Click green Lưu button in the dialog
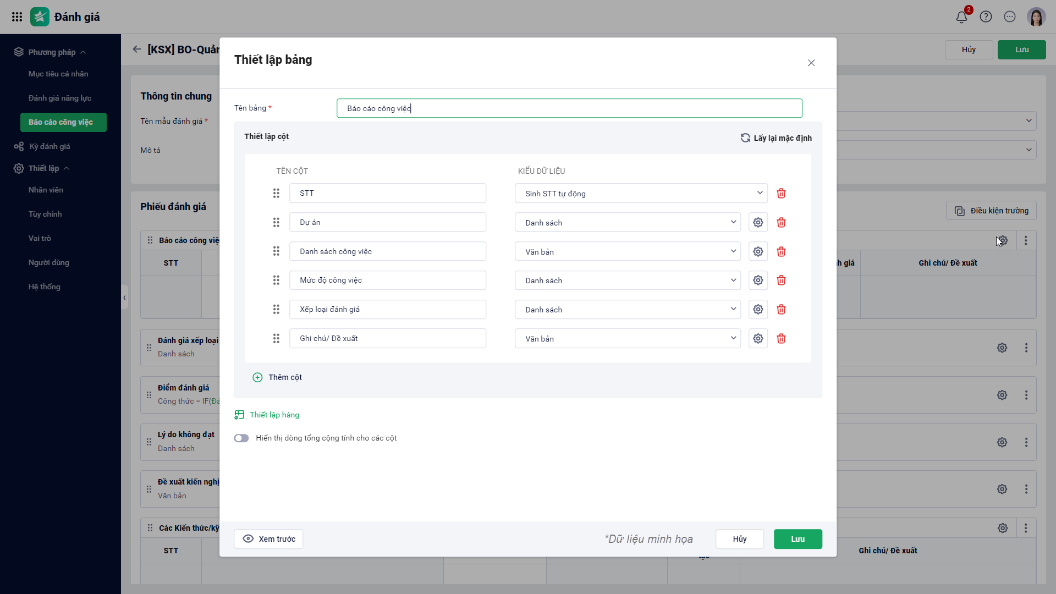Viewport: 1056px width, 594px height. point(798,539)
